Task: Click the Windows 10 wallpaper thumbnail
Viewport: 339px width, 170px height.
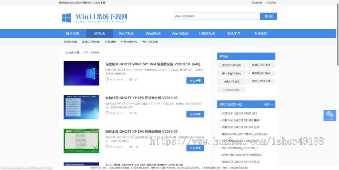Action: (81, 73)
